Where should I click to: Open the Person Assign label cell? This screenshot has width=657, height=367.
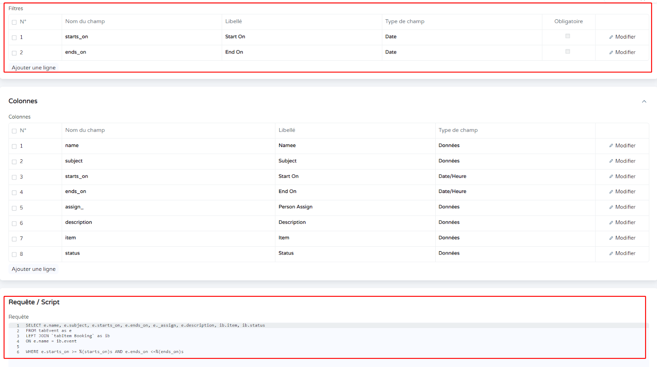[296, 207]
